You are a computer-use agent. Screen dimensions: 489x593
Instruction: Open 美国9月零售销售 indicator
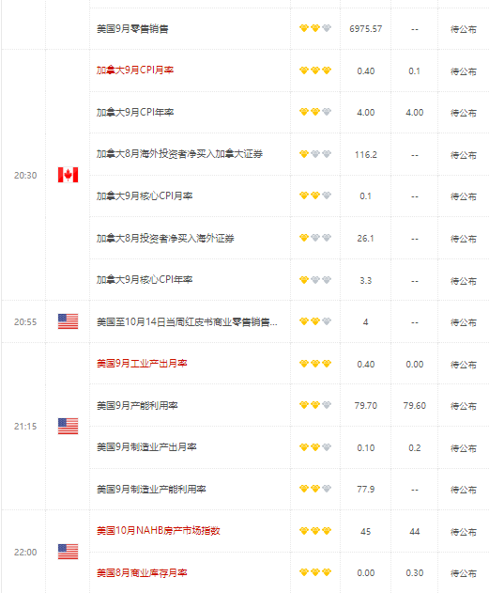(132, 29)
